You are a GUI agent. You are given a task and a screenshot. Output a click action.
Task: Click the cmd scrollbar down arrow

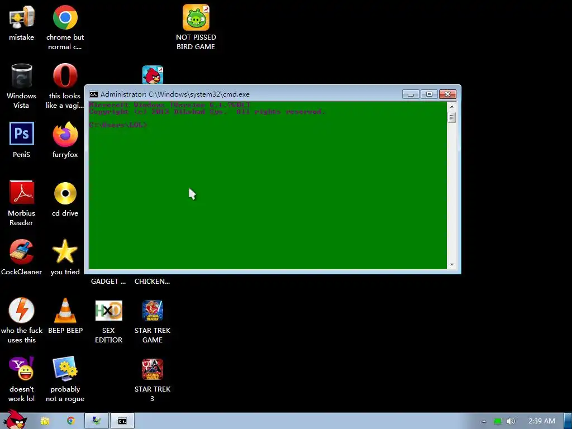point(451,265)
